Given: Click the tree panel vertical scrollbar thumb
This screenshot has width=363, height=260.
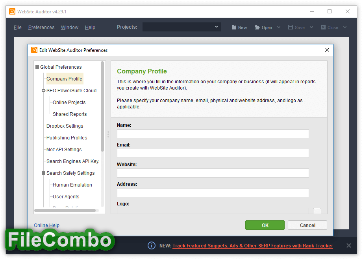Looking at the screenshot, I should 102,106.
